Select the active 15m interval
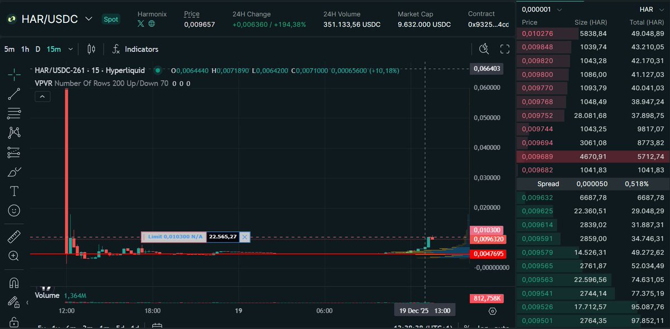Image resolution: width=670 pixels, height=329 pixels. [54, 49]
